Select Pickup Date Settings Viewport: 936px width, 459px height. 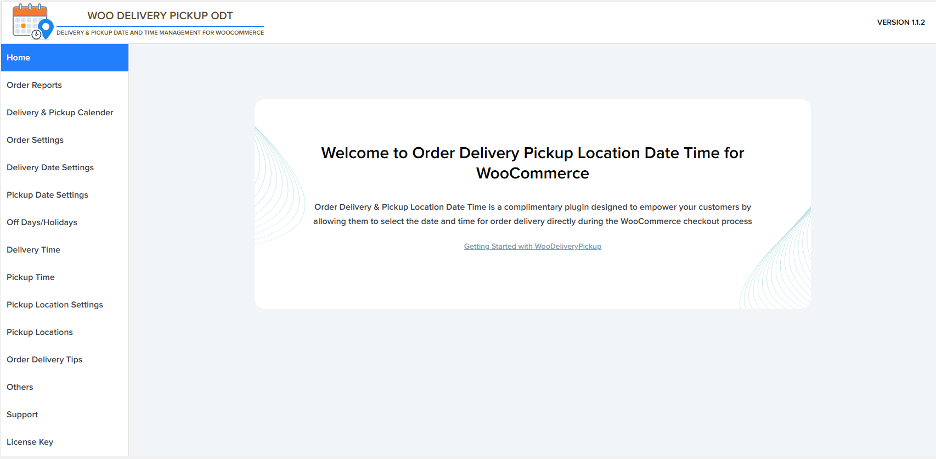point(47,195)
